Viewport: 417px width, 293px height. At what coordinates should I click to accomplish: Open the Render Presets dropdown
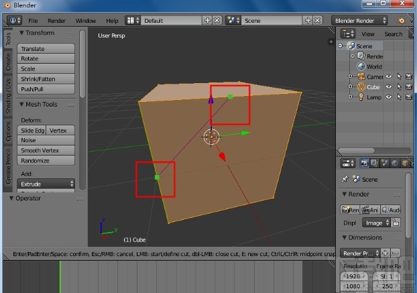(x=360, y=253)
